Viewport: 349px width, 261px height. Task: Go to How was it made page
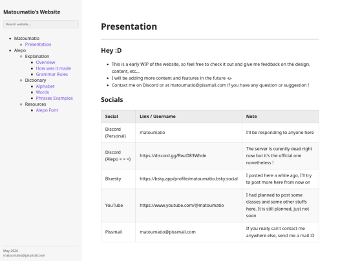(x=54, y=68)
